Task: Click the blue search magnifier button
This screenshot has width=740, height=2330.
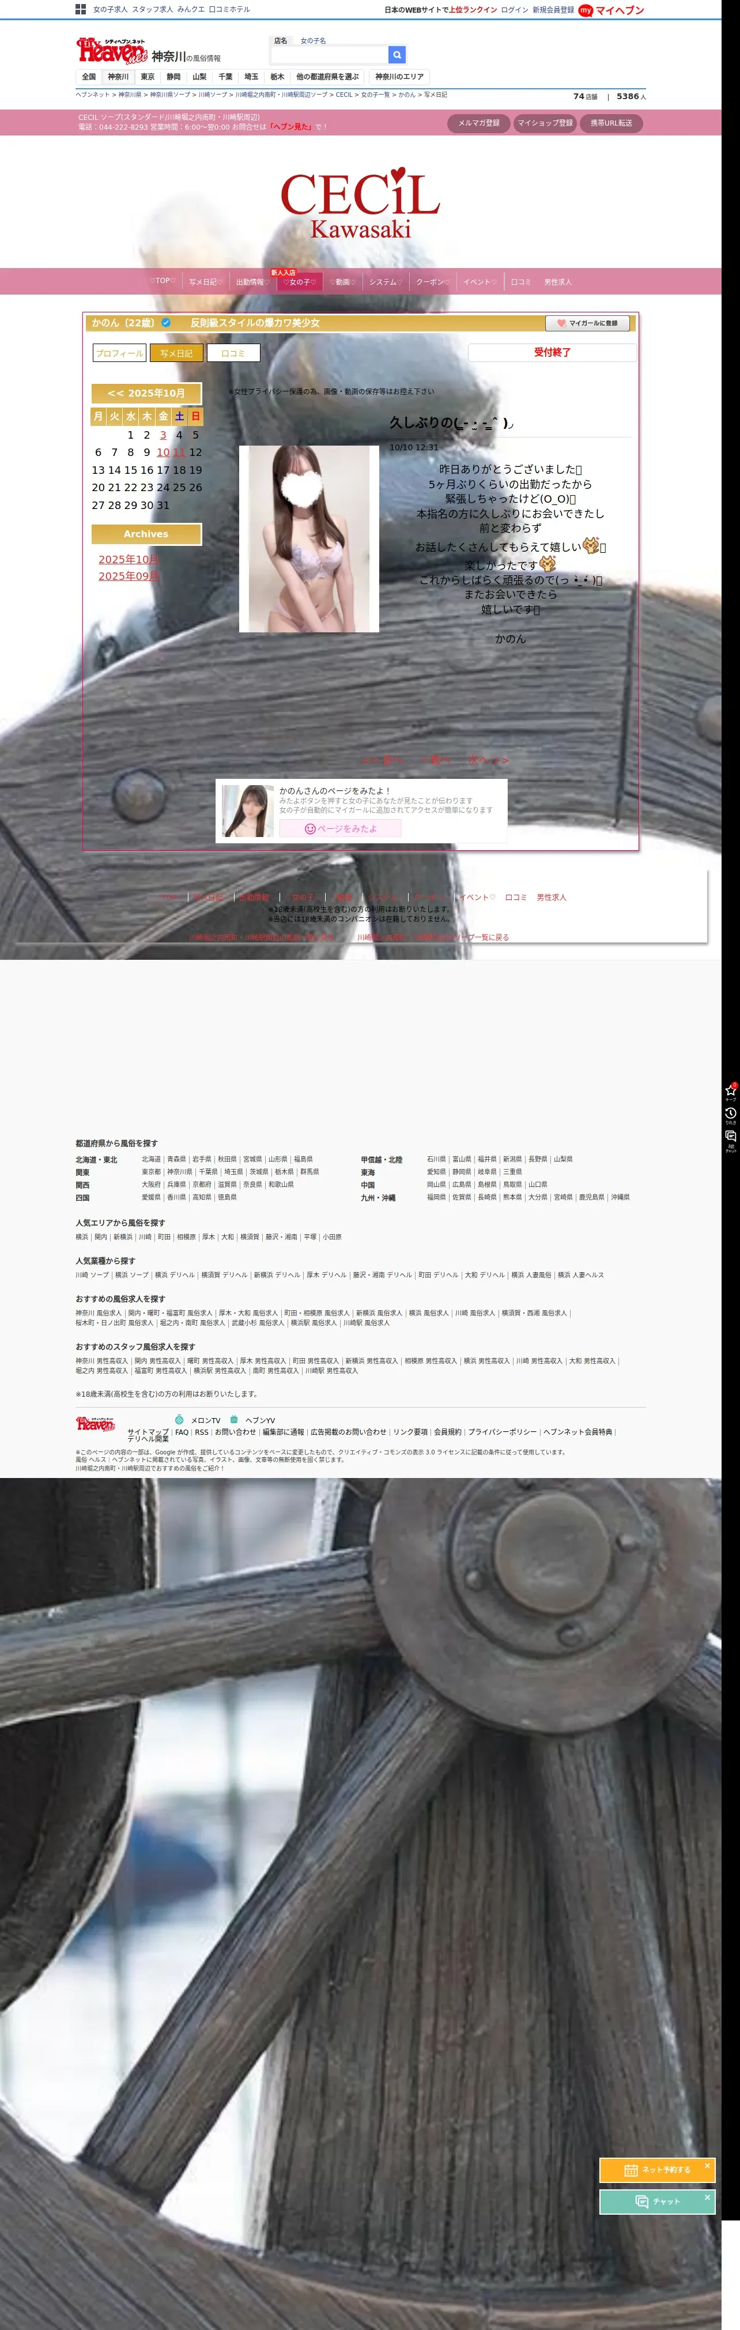Action: pyautogui.click(x=397, y=54)
